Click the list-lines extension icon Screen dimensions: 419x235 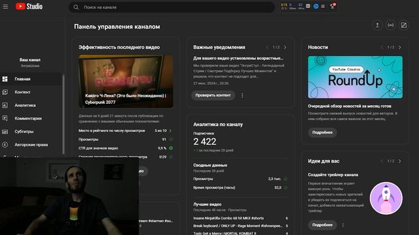point(323,6)
